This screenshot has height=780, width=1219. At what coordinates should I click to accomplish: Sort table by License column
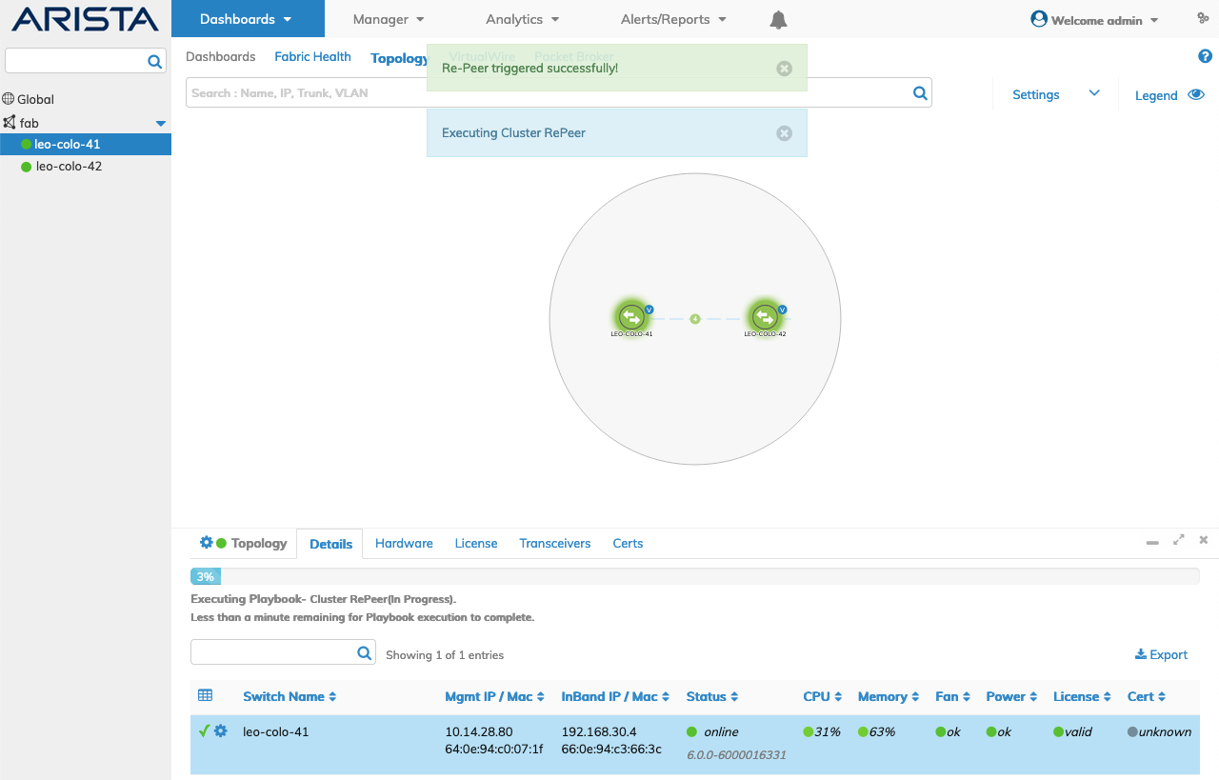click(1082, 696)
